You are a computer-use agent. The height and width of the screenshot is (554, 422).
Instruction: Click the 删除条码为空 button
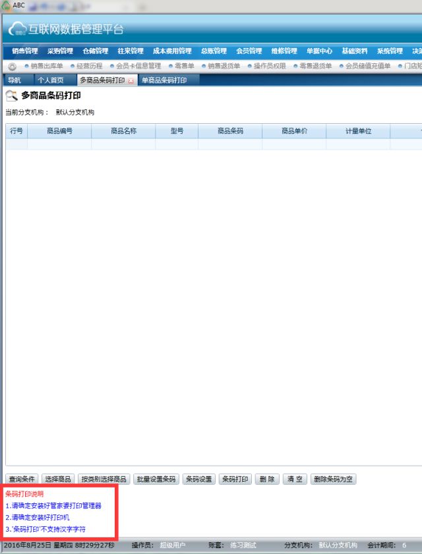333,479
